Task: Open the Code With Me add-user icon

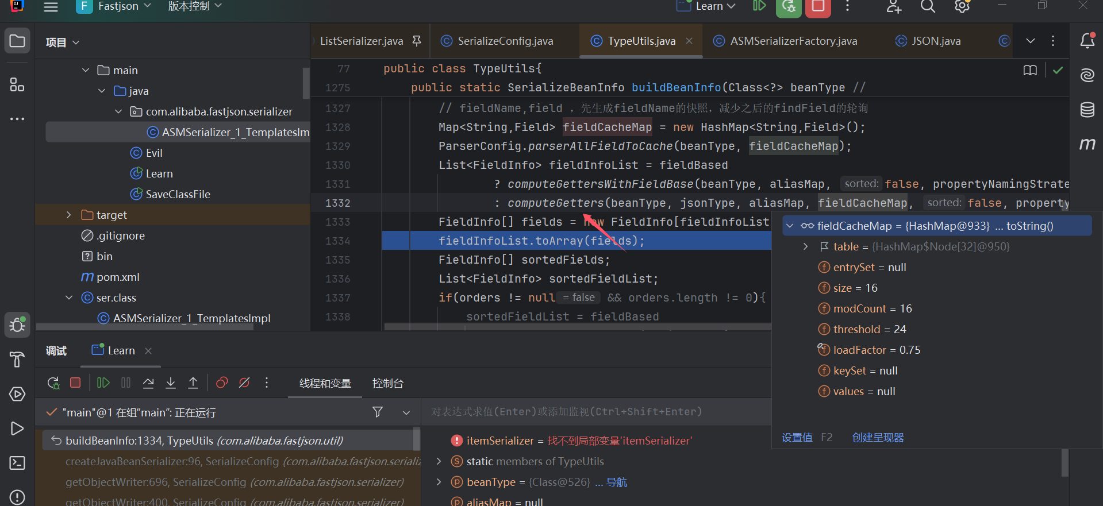Action: click(894, 7)
